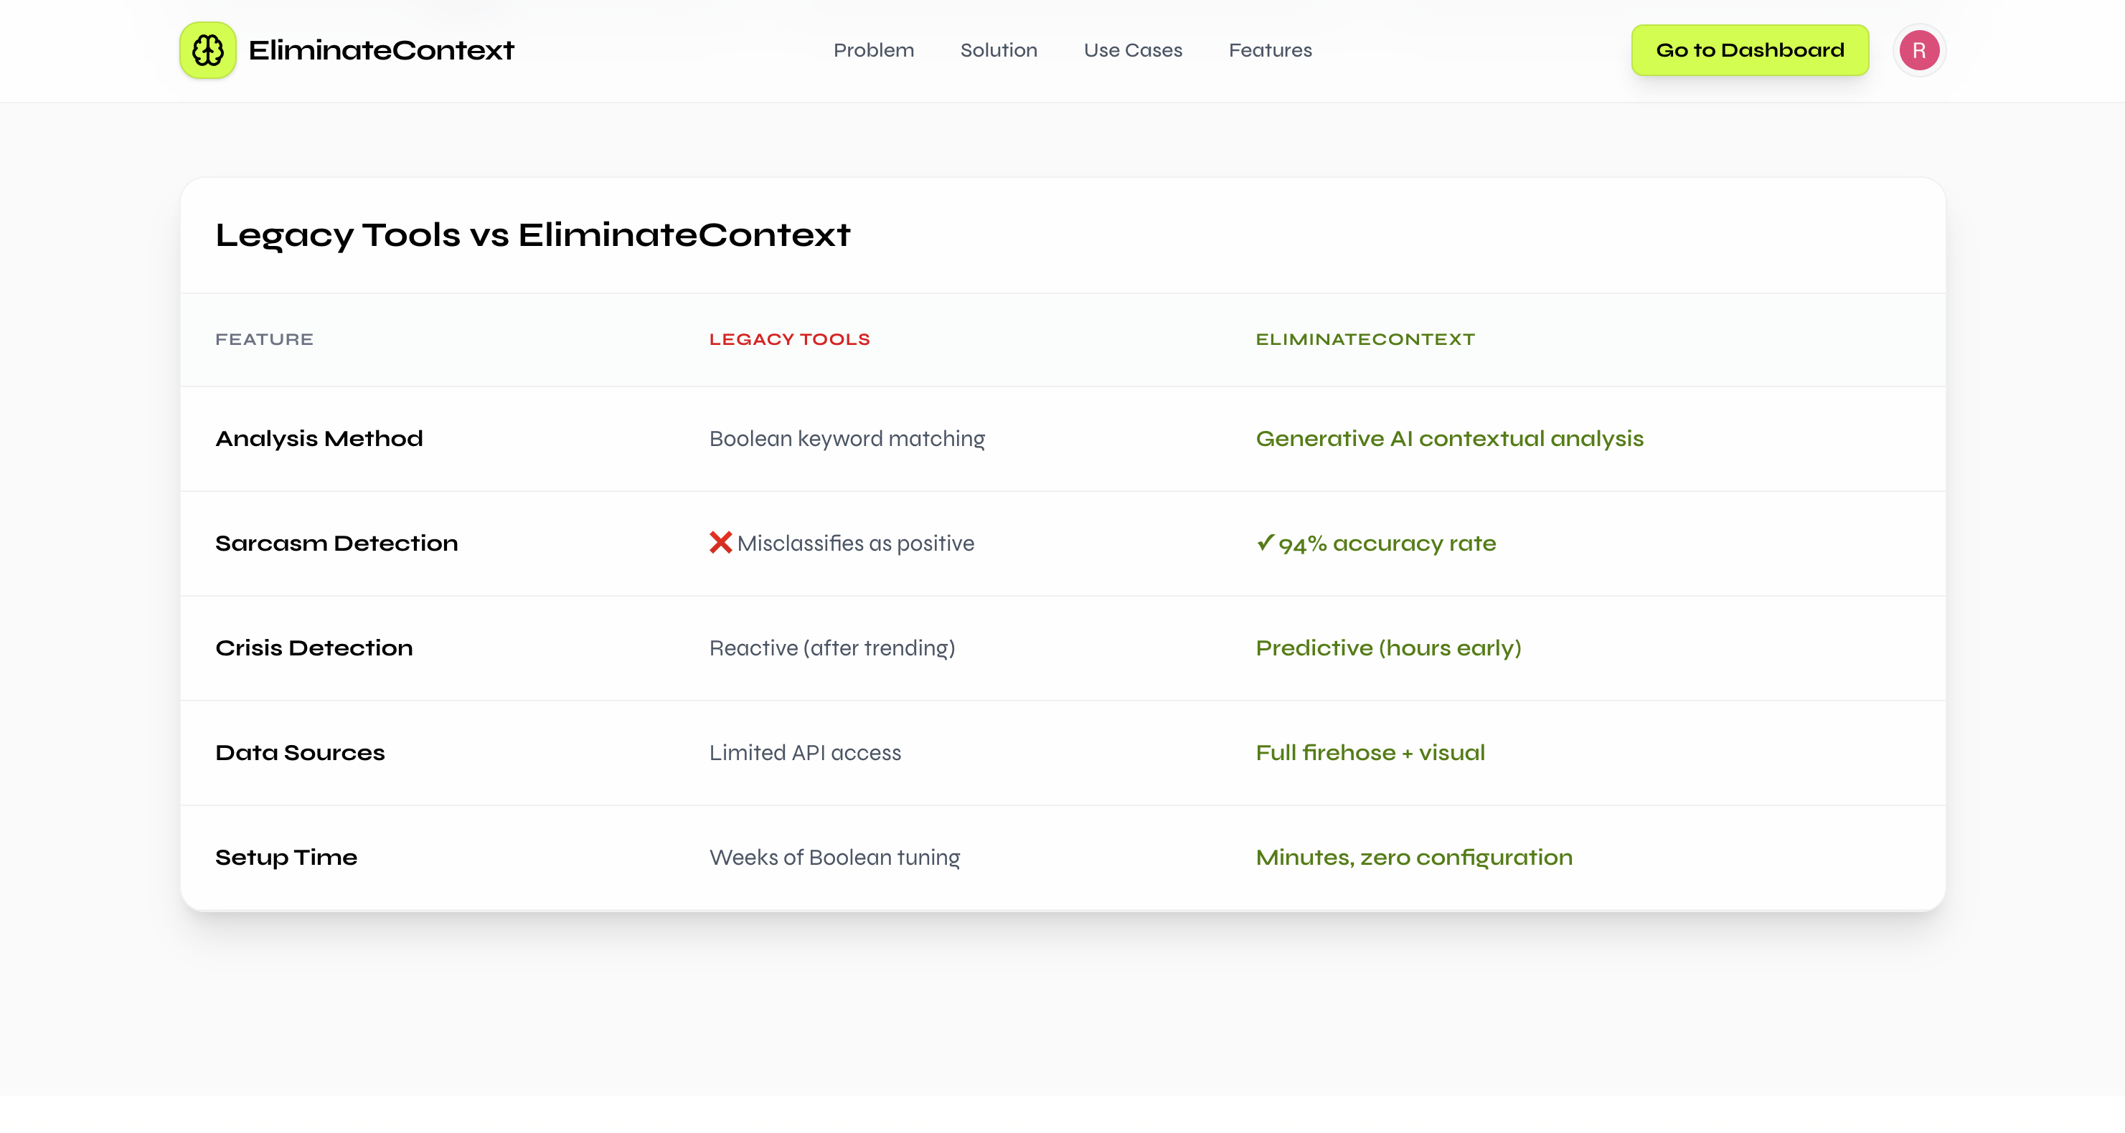The height and width of the screenshot is (1133, 2125).
Task: Select the Solution navigation item
Action: pos(999,50)
